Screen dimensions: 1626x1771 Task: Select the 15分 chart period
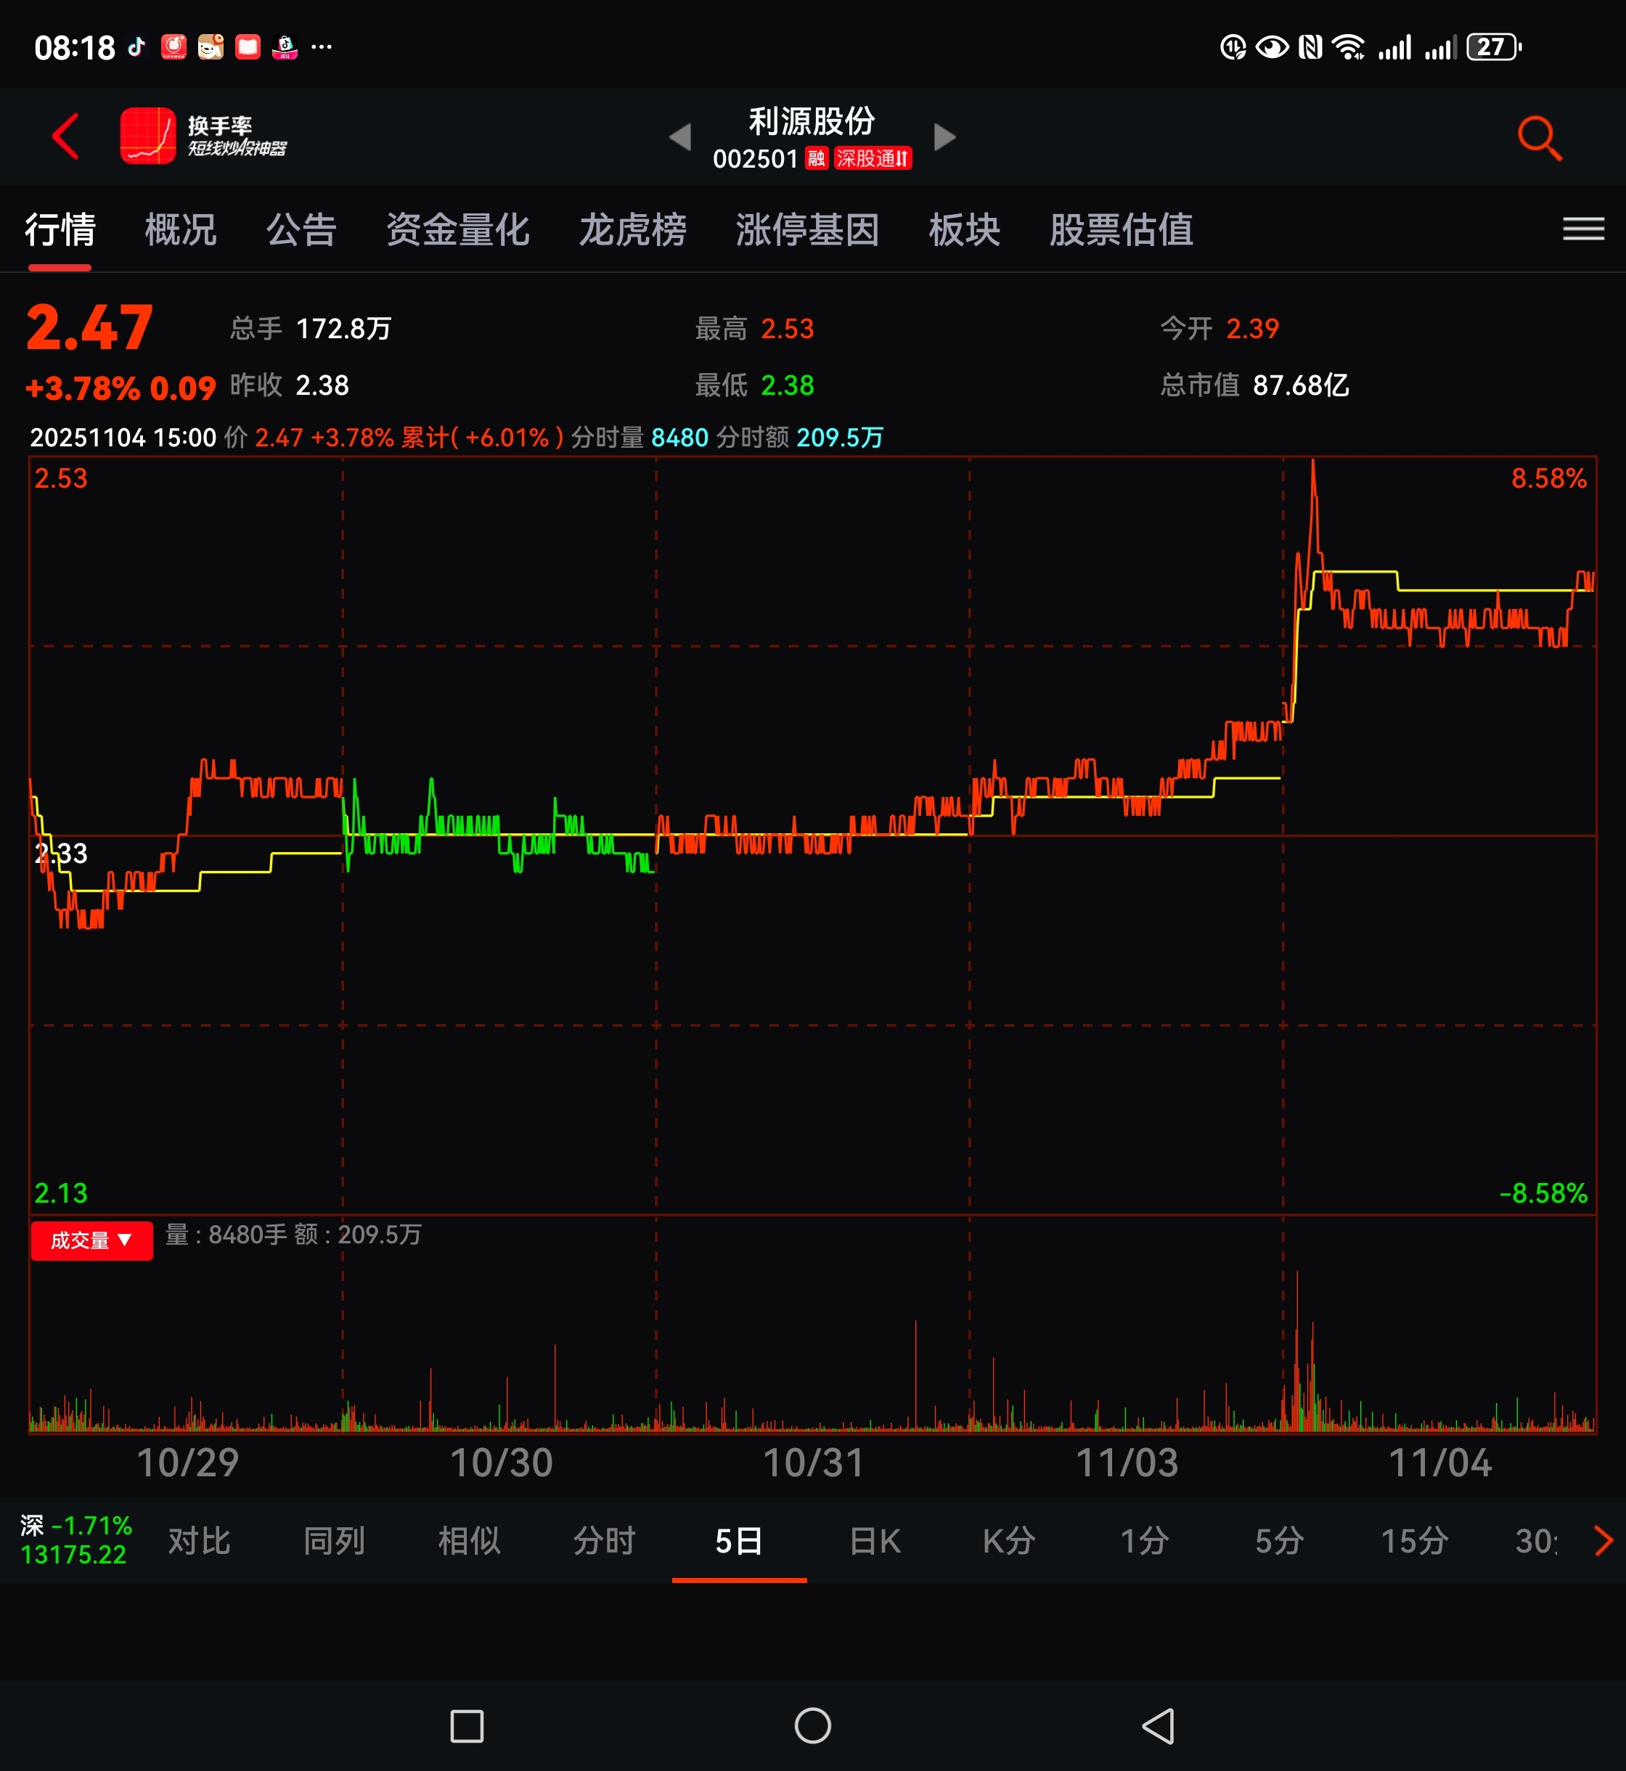pos(1414,1542)
